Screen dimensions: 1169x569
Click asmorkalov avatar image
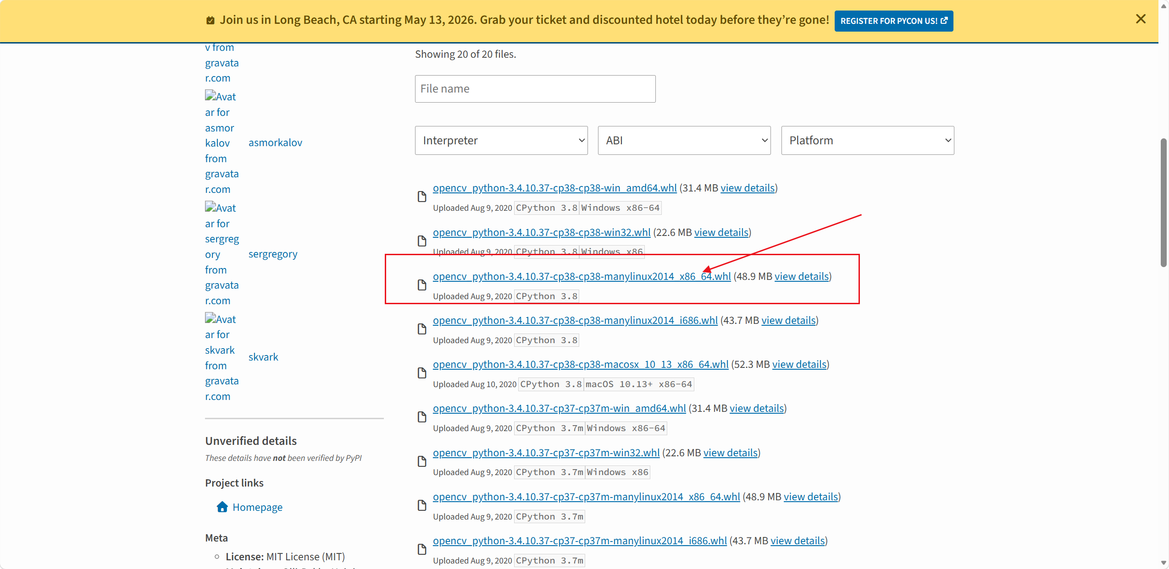222,143
